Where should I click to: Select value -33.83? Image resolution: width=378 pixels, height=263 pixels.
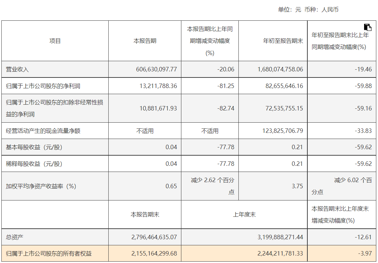pyautogui.click(x=363, y=131)
